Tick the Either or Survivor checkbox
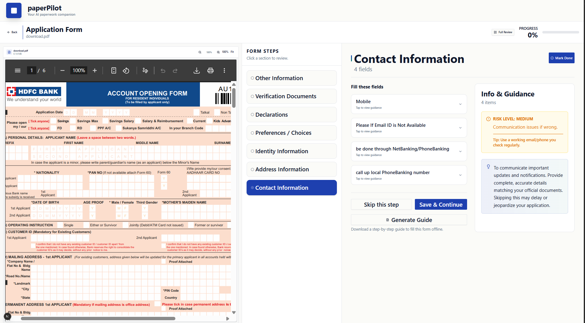Image resolution: width=585 pixels, height=323 pixels. (x=86, y=225)
